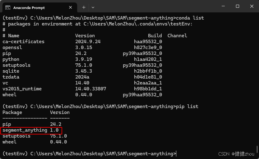
Task: Click the terminal scrollbar thumb
Action: [257, 149]
